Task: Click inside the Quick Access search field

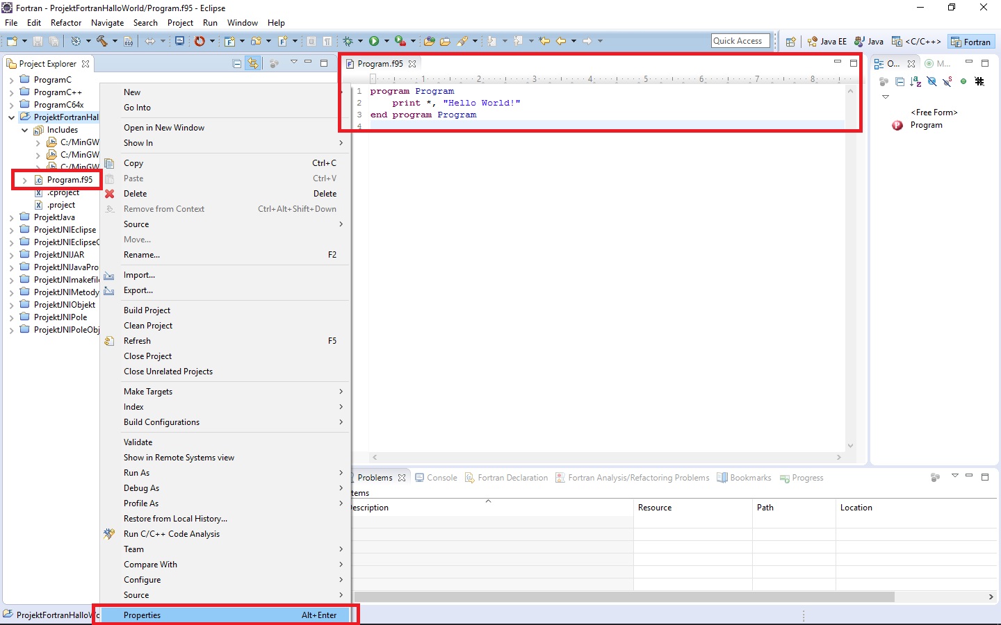Action: [740, 41]
